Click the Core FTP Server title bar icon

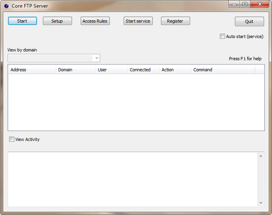(6, 6)
